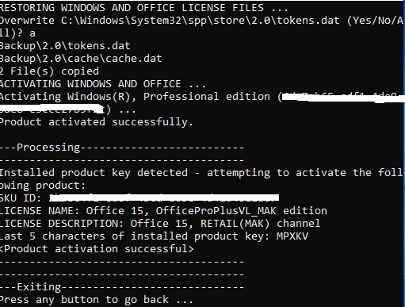This screenshot has height=307, width=405.
Task: Click the '---Exiting---' separator line
Action: tap(122, 287)
